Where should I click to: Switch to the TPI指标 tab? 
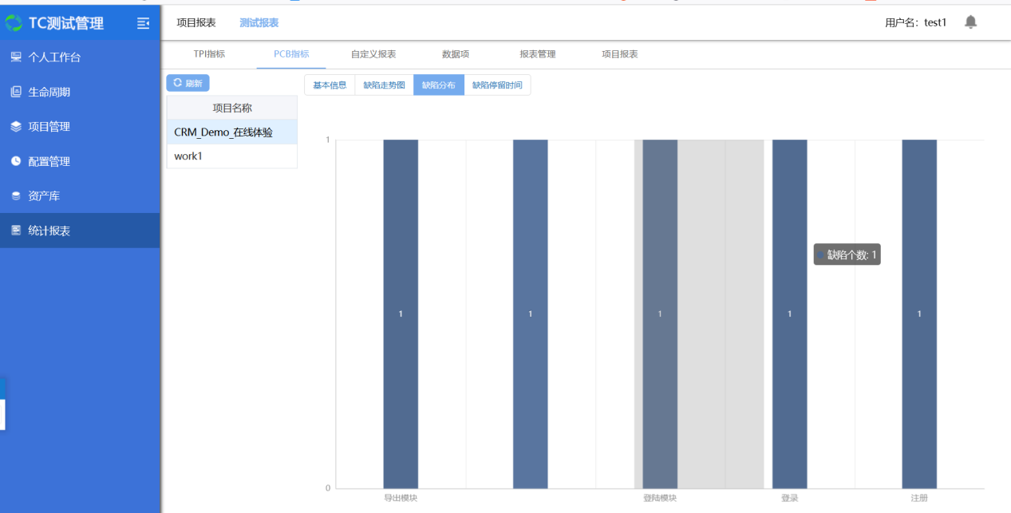(x=209, y=54)
